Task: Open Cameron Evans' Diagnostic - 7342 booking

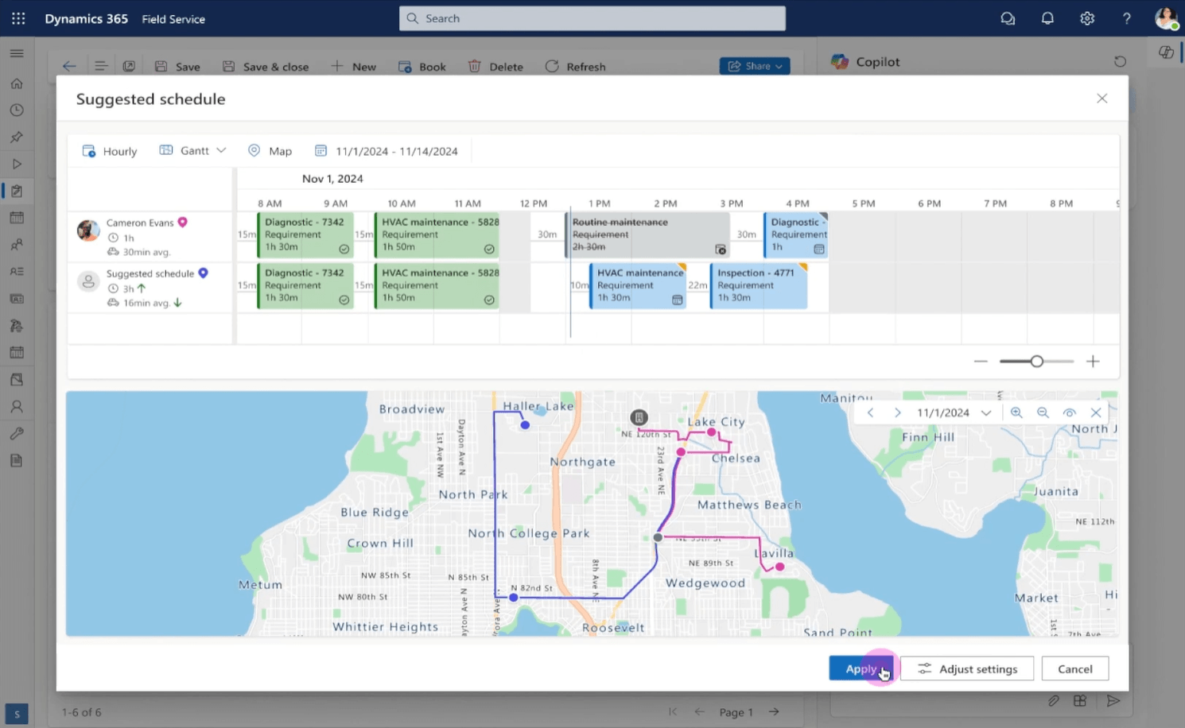Action: 305,234
